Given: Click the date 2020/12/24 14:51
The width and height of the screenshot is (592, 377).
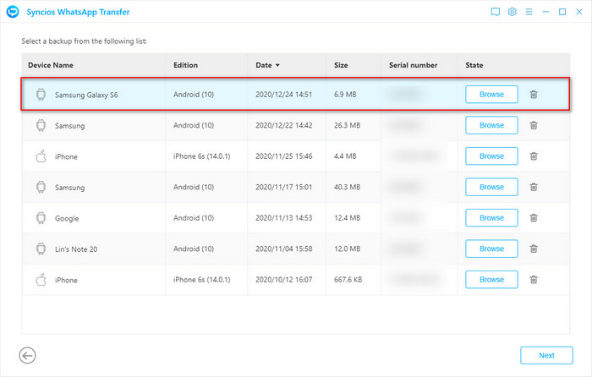Looking at the screenshot, I should point(284,95).
